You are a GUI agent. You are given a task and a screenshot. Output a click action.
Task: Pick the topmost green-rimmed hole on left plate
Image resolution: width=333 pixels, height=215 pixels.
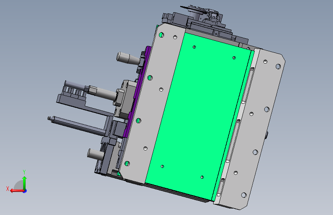point(161,35)
